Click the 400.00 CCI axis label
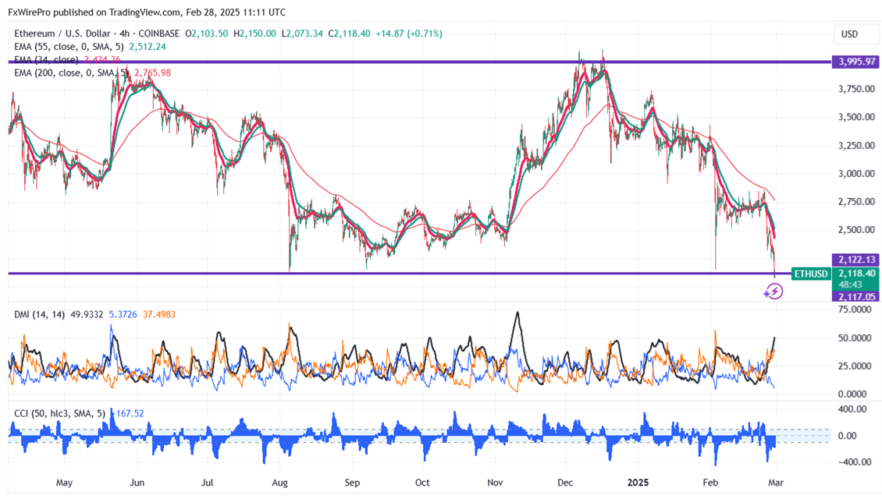The image size is (882, 502). click(852, 408)
